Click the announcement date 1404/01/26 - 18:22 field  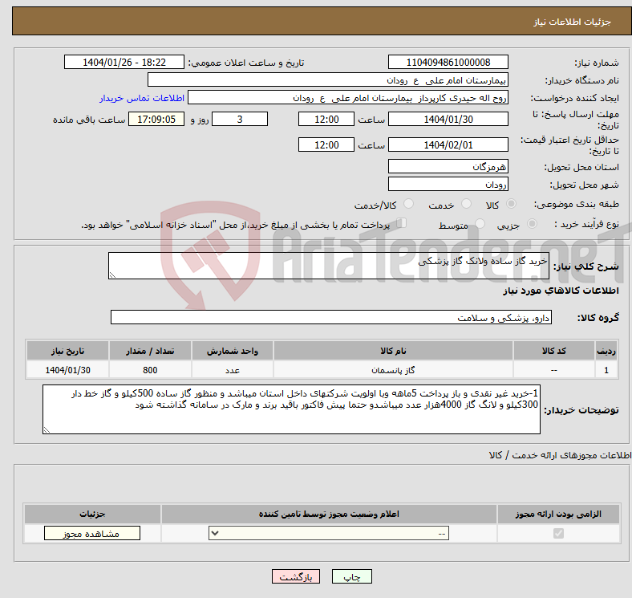click(124, 62)
